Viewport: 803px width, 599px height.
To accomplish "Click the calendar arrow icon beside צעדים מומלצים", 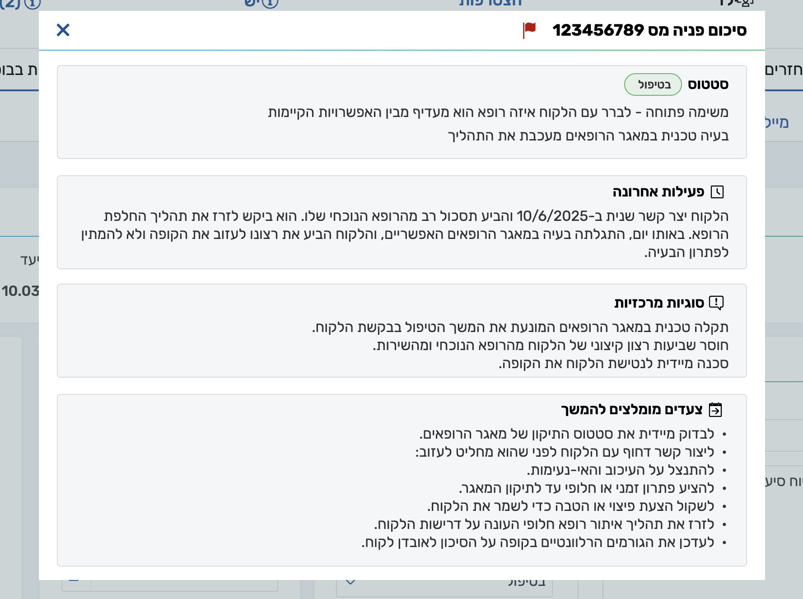I will point(715,410).
